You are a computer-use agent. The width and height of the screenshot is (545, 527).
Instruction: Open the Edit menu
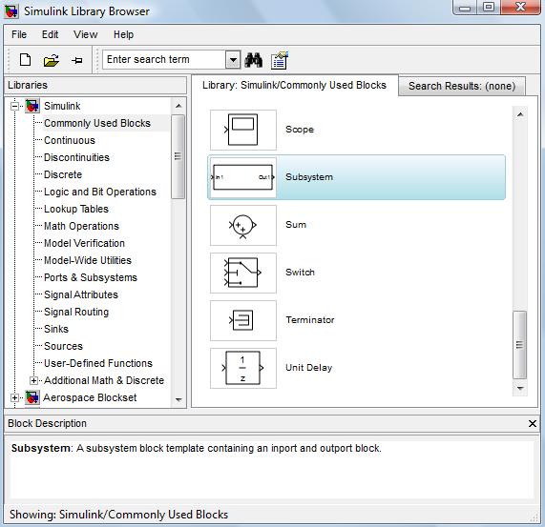pos(50,34)
